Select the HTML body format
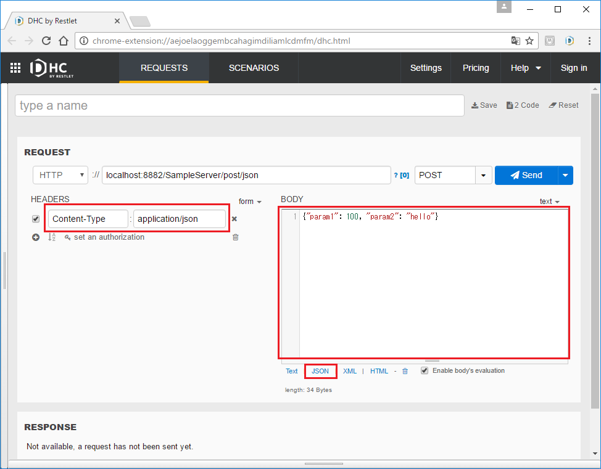Screen dimensions: 601x469 379,371
